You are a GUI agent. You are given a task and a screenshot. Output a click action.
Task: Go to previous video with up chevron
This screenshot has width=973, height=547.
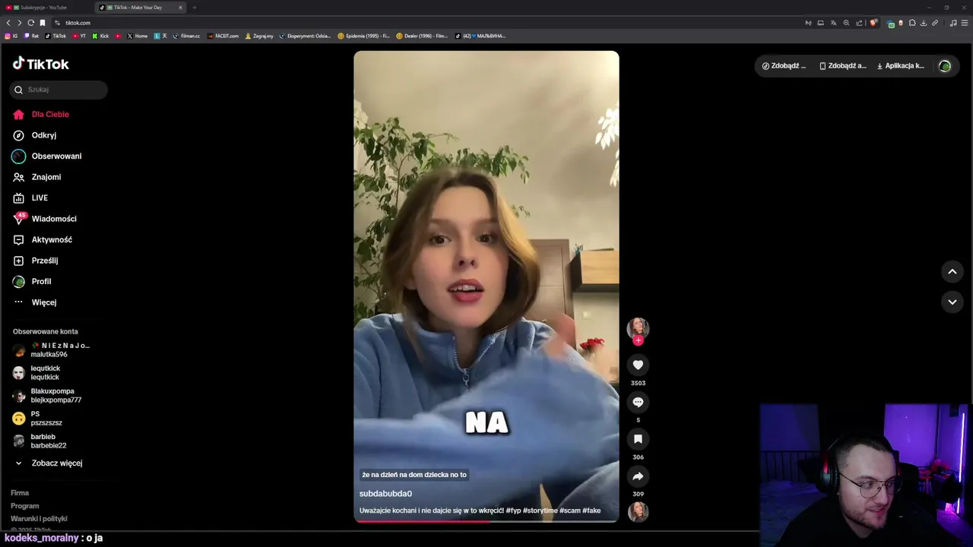click(952, 271)
